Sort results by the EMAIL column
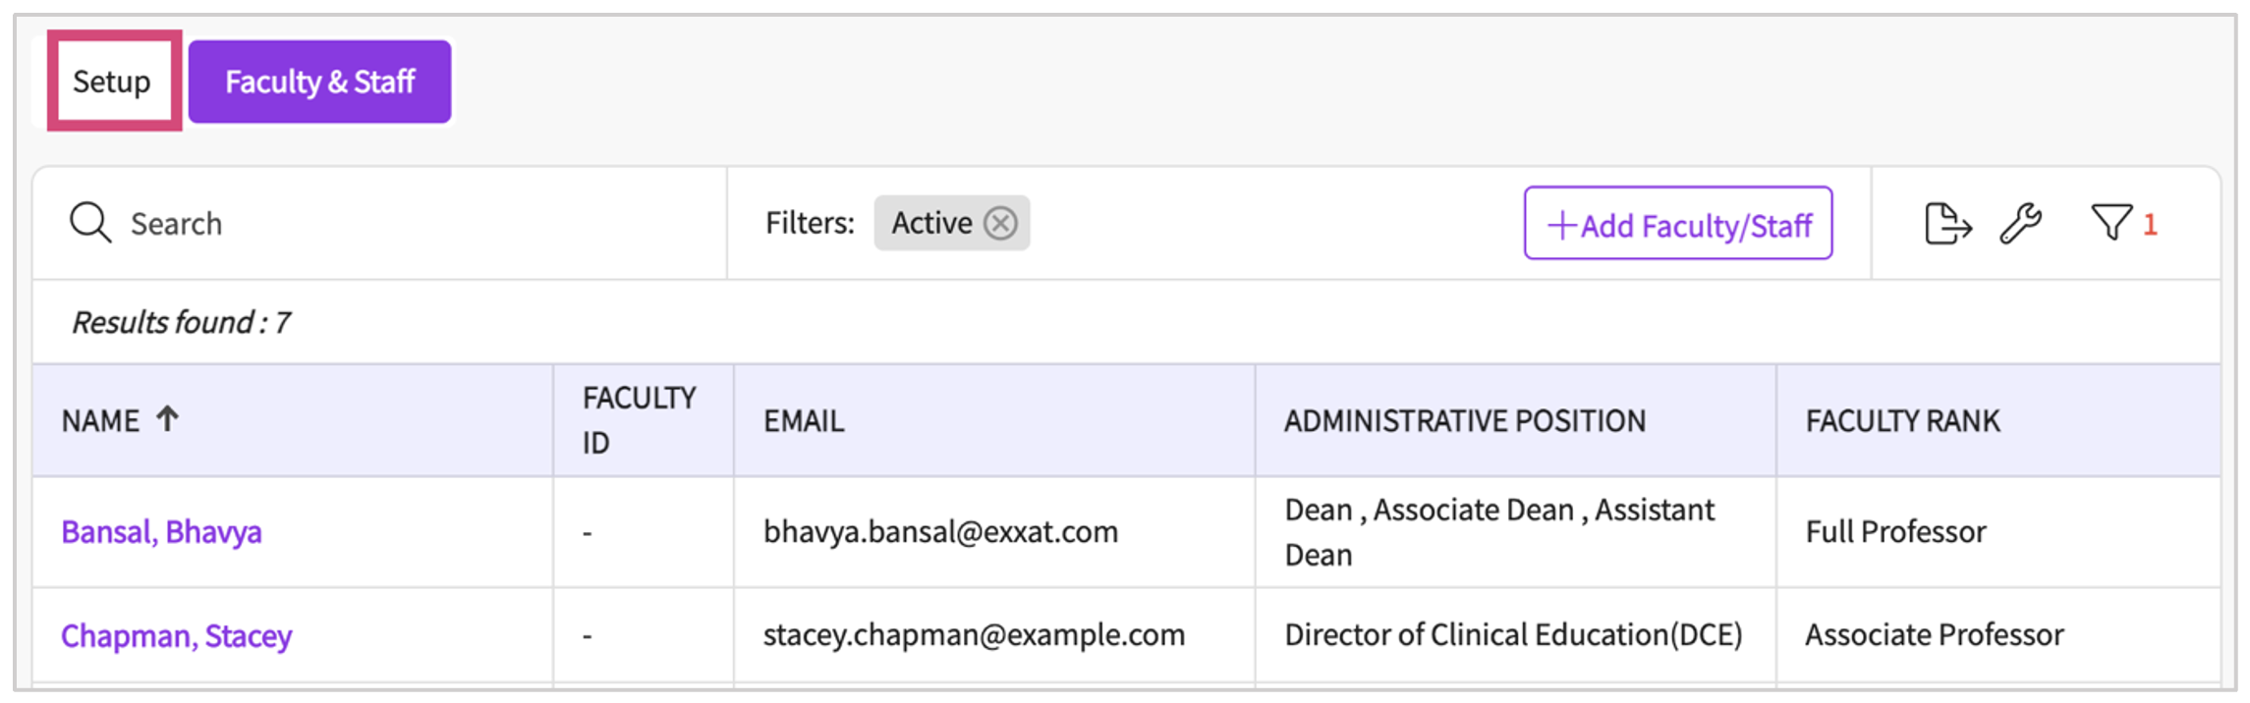Image resolution: width=2250 pixels, height=703 pixels. pos(804,420)
